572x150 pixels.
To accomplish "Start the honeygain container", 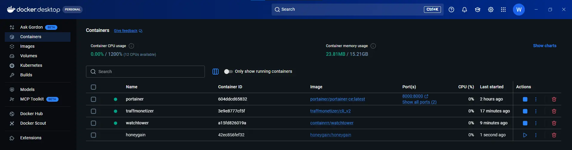I will [x=525, y=135].
